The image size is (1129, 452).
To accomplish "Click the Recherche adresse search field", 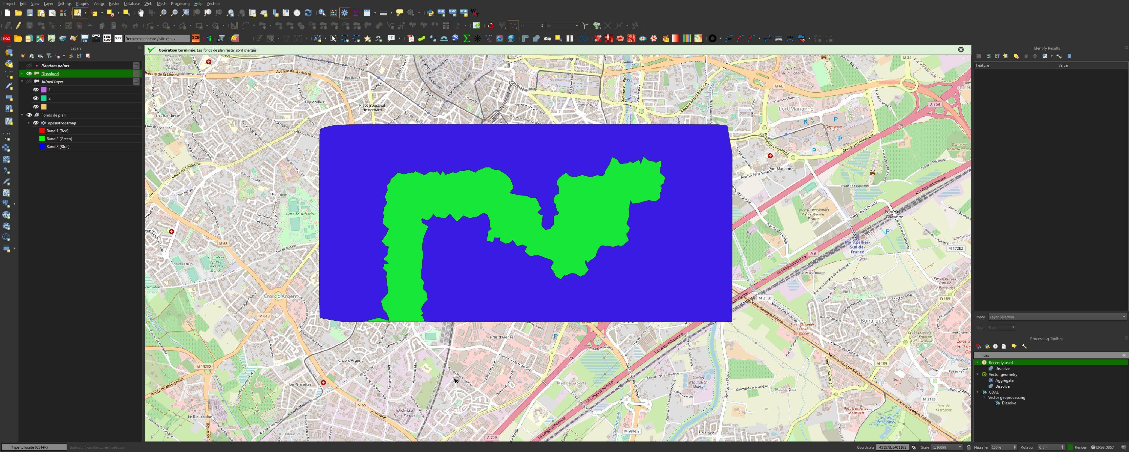I will pos(157,39).
